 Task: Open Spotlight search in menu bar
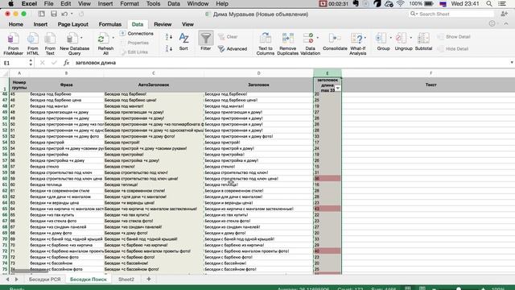pos(489,3)
